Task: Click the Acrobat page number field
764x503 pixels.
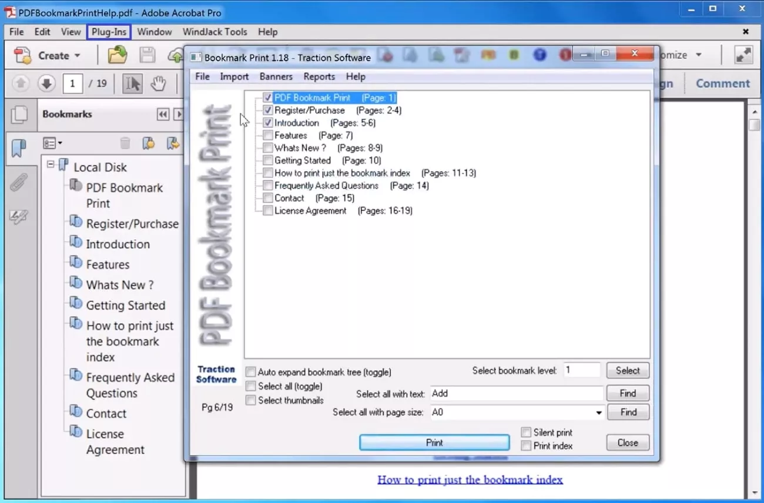Action: [72, 83]
